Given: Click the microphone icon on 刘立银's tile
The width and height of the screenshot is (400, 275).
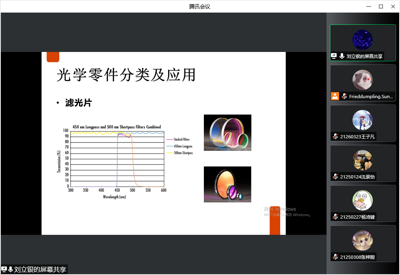Looking at the screenshot, I should tap(342, 56).
